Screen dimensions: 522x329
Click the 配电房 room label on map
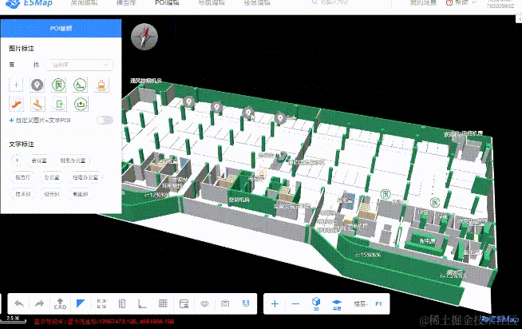(x=428, y=240)
